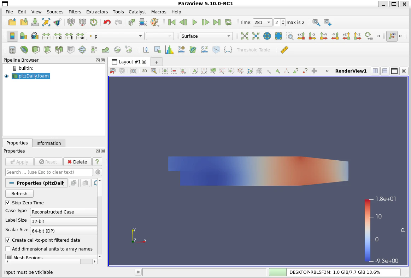
Task: Step to previous frame
Action: 183,22
